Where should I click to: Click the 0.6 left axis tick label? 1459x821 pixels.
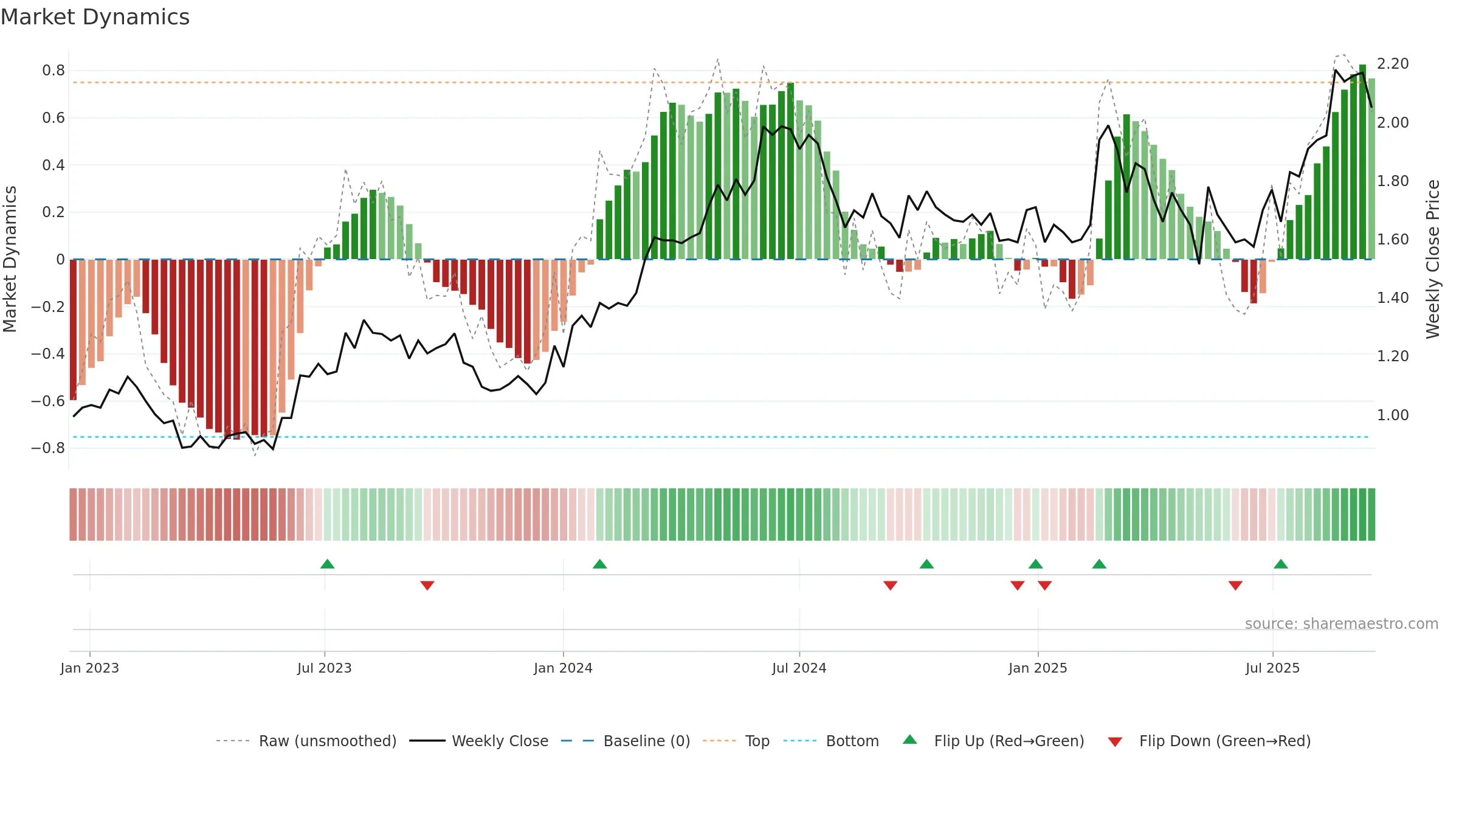point(53,118)
